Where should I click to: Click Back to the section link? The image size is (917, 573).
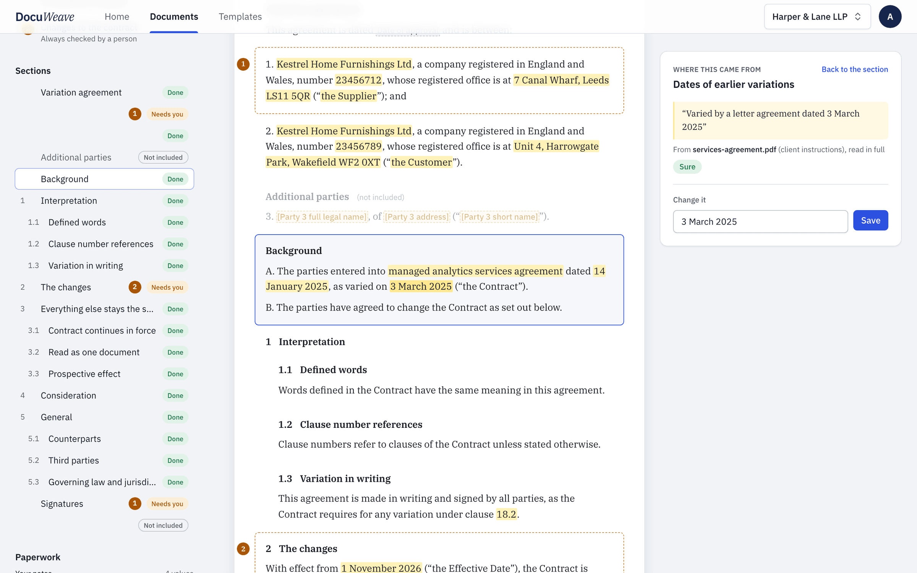click(855, 69)
